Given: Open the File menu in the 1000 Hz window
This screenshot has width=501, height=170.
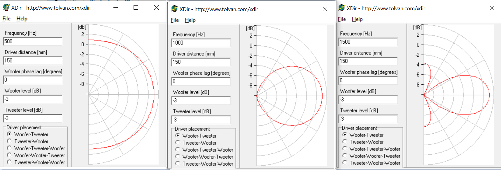Looking at the screenshot, I should tap(175, 20).
